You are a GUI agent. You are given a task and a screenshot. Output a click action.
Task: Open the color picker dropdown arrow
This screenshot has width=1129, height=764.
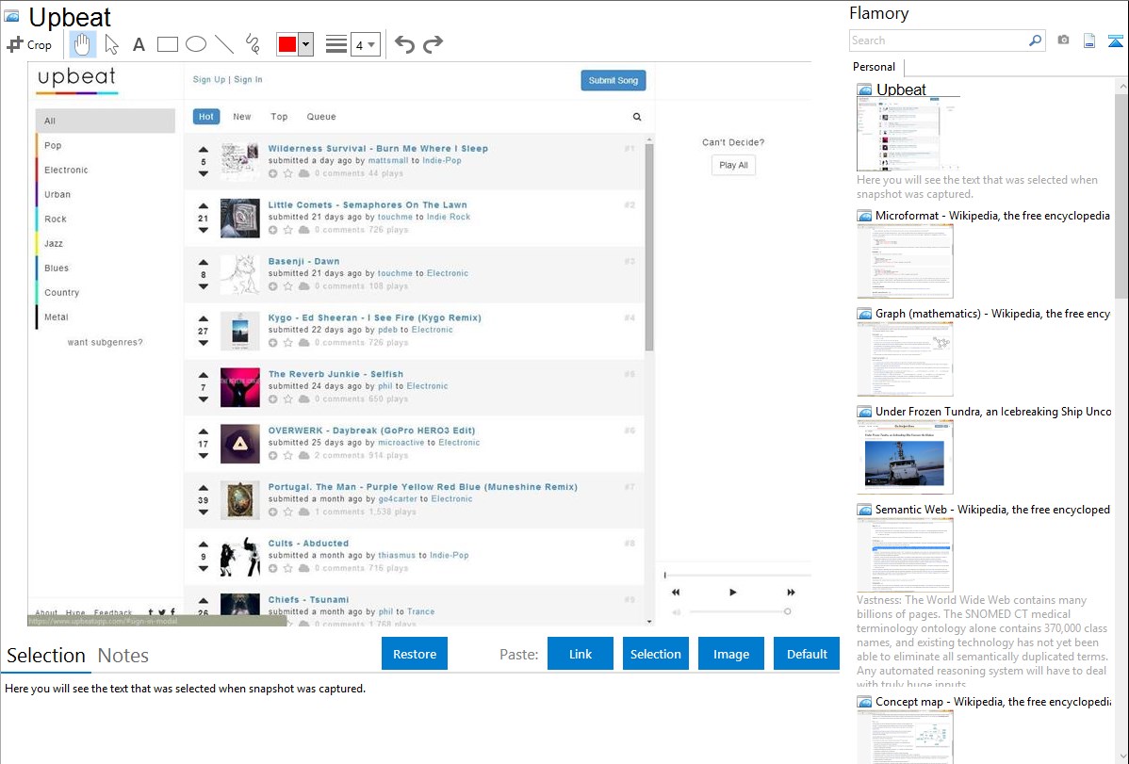[x=305, y=44]
